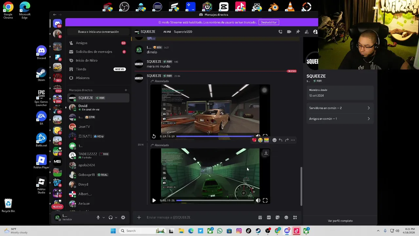Select the SQUEEZE direct message
The width and height of the screenshot is (419, 236).
tap(98, 98)
